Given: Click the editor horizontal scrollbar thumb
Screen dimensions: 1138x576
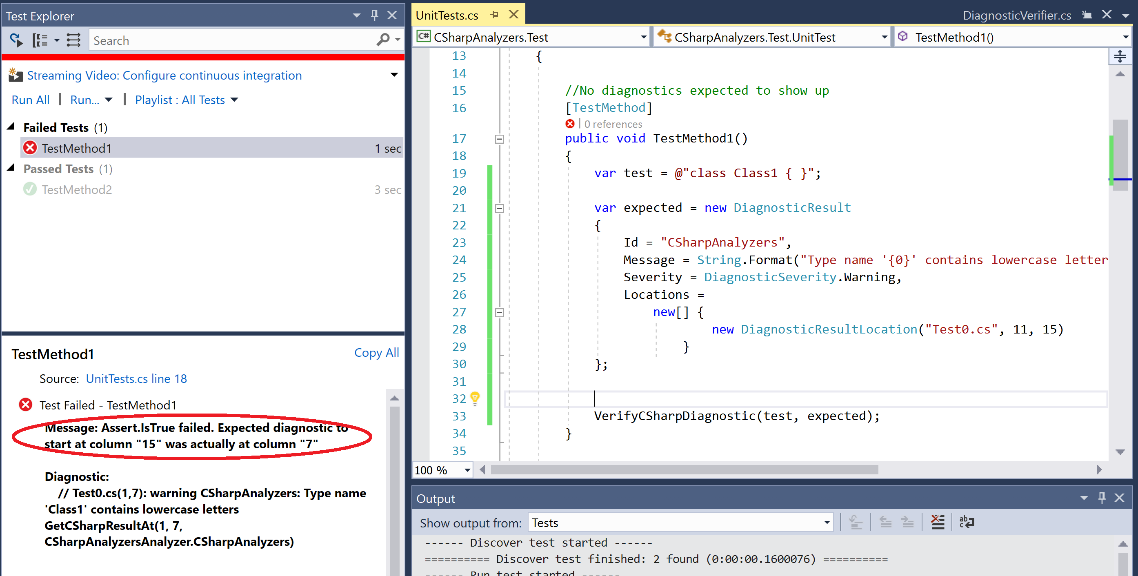Looking at the screenshot, I should 684,469.
